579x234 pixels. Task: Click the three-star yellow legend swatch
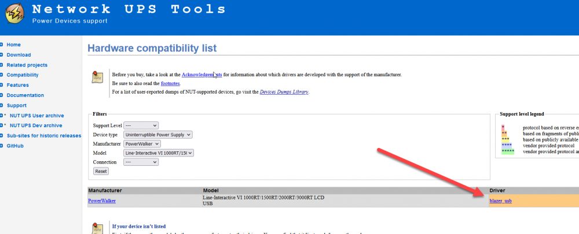pyautogui.click(x=506, y=140)
